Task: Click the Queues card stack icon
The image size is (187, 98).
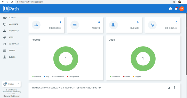Action: pos(113,25)
